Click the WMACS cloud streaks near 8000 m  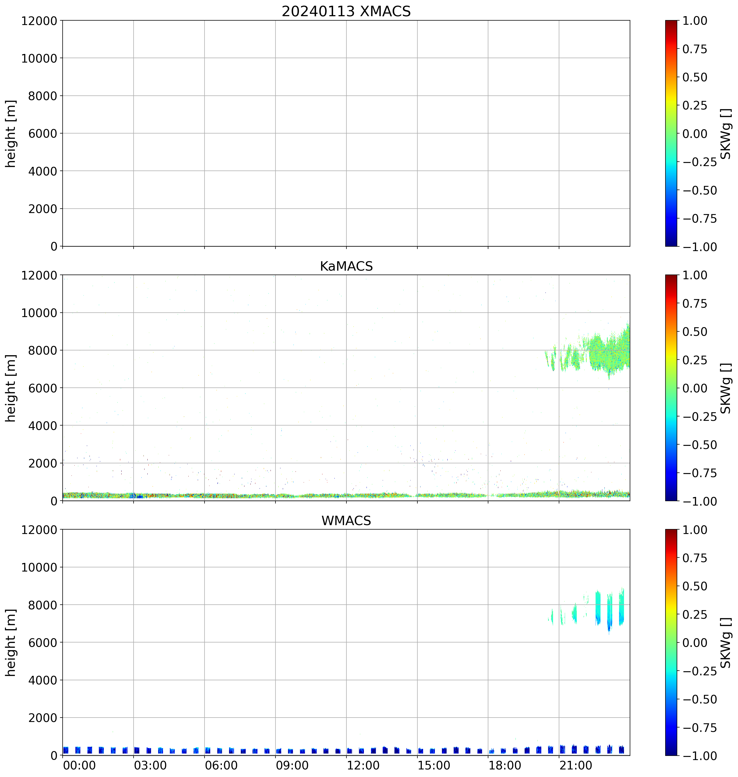click(x=598, y=608)
